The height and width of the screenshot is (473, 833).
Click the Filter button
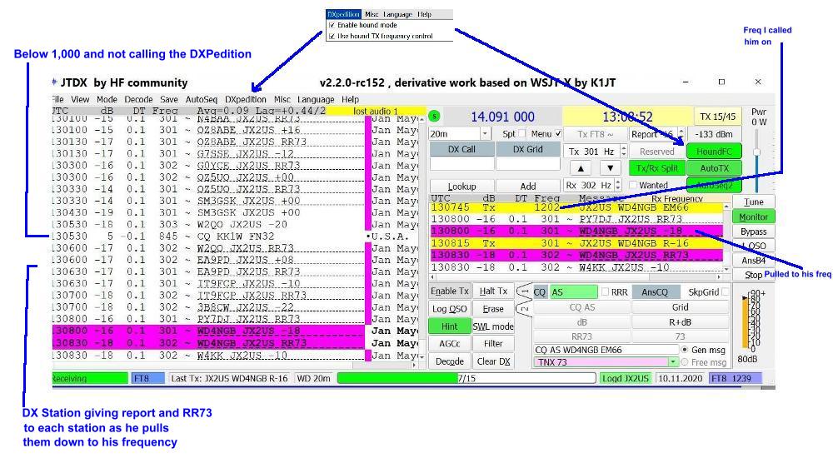tap(493, 343)
